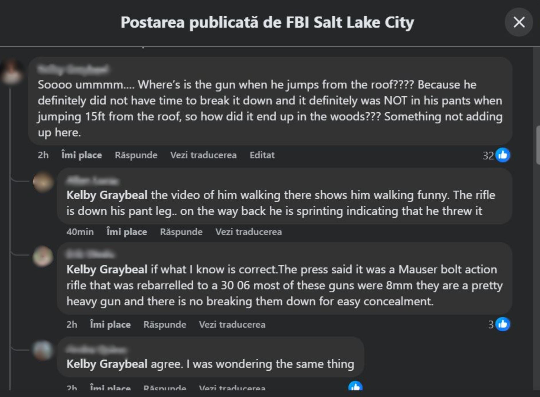540x397 pixels.
Task: Like the 40min reply about walking funny
Action: (x=127, y=232)
